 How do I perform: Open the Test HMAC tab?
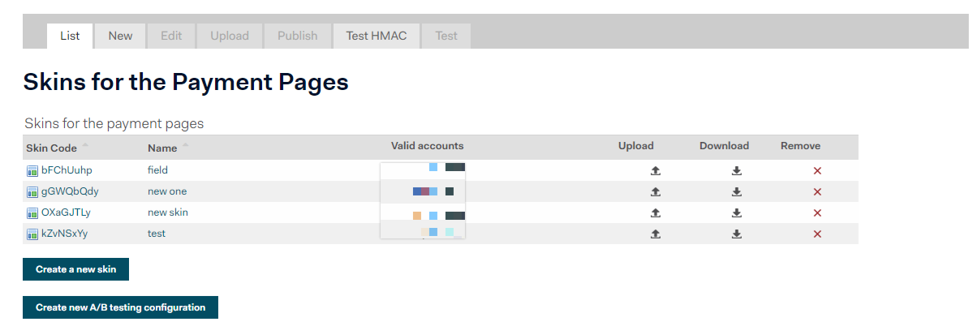point(376,36)
